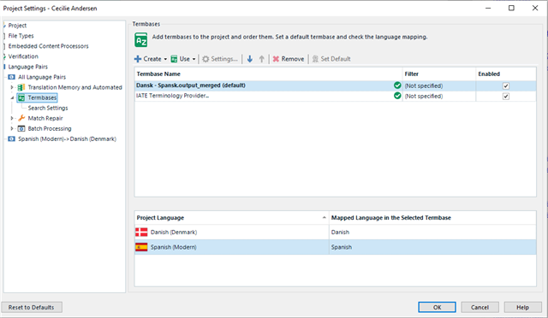Click Filter column header
Screen dimensions: 548x318
[x=439, y=74]
